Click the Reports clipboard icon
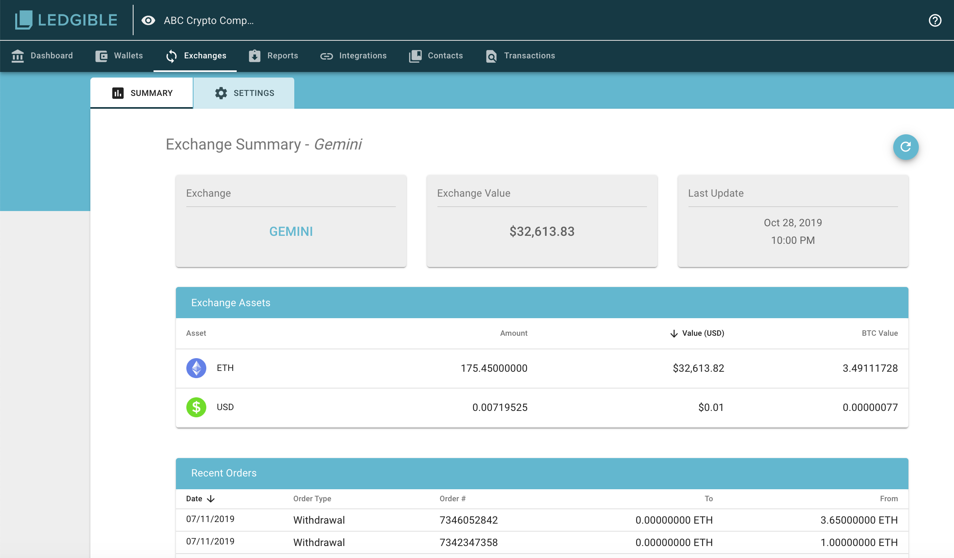 point(255,56)
